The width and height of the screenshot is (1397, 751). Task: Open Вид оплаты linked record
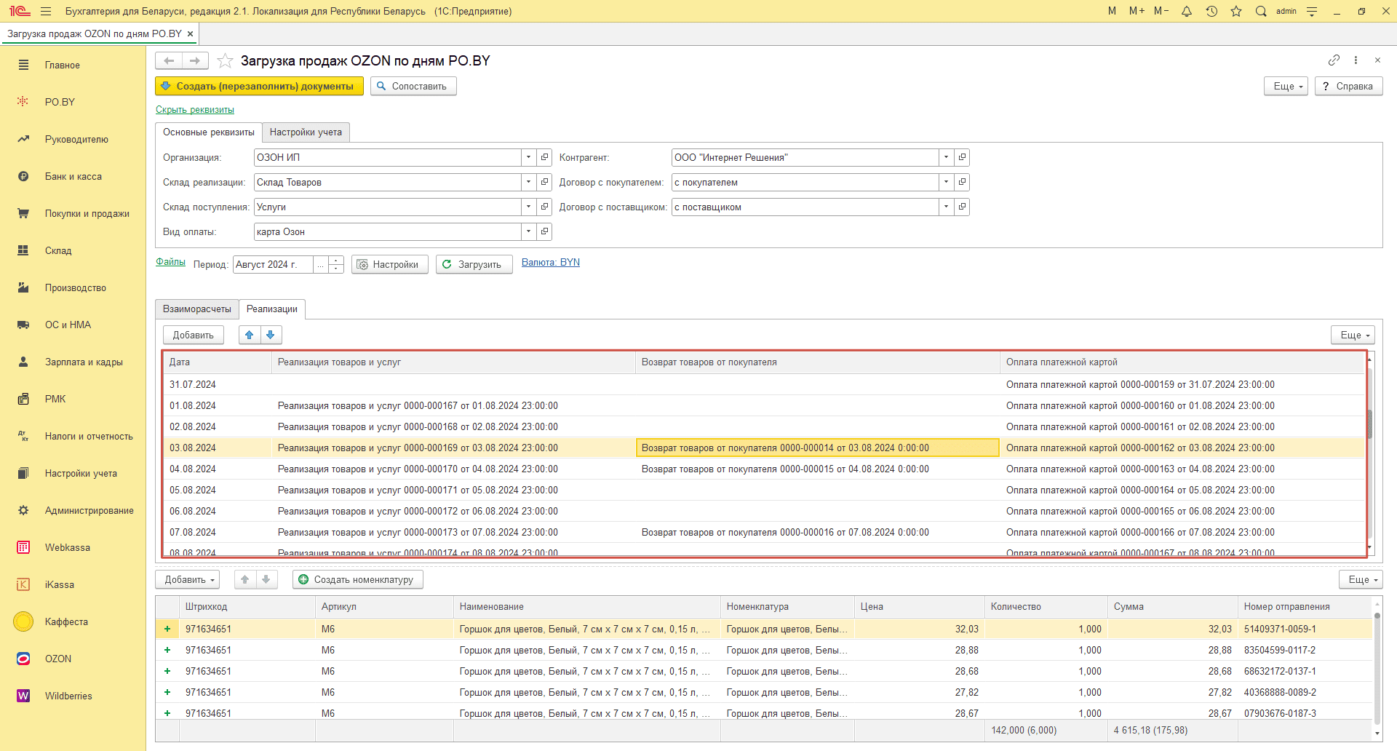(544, 231)
